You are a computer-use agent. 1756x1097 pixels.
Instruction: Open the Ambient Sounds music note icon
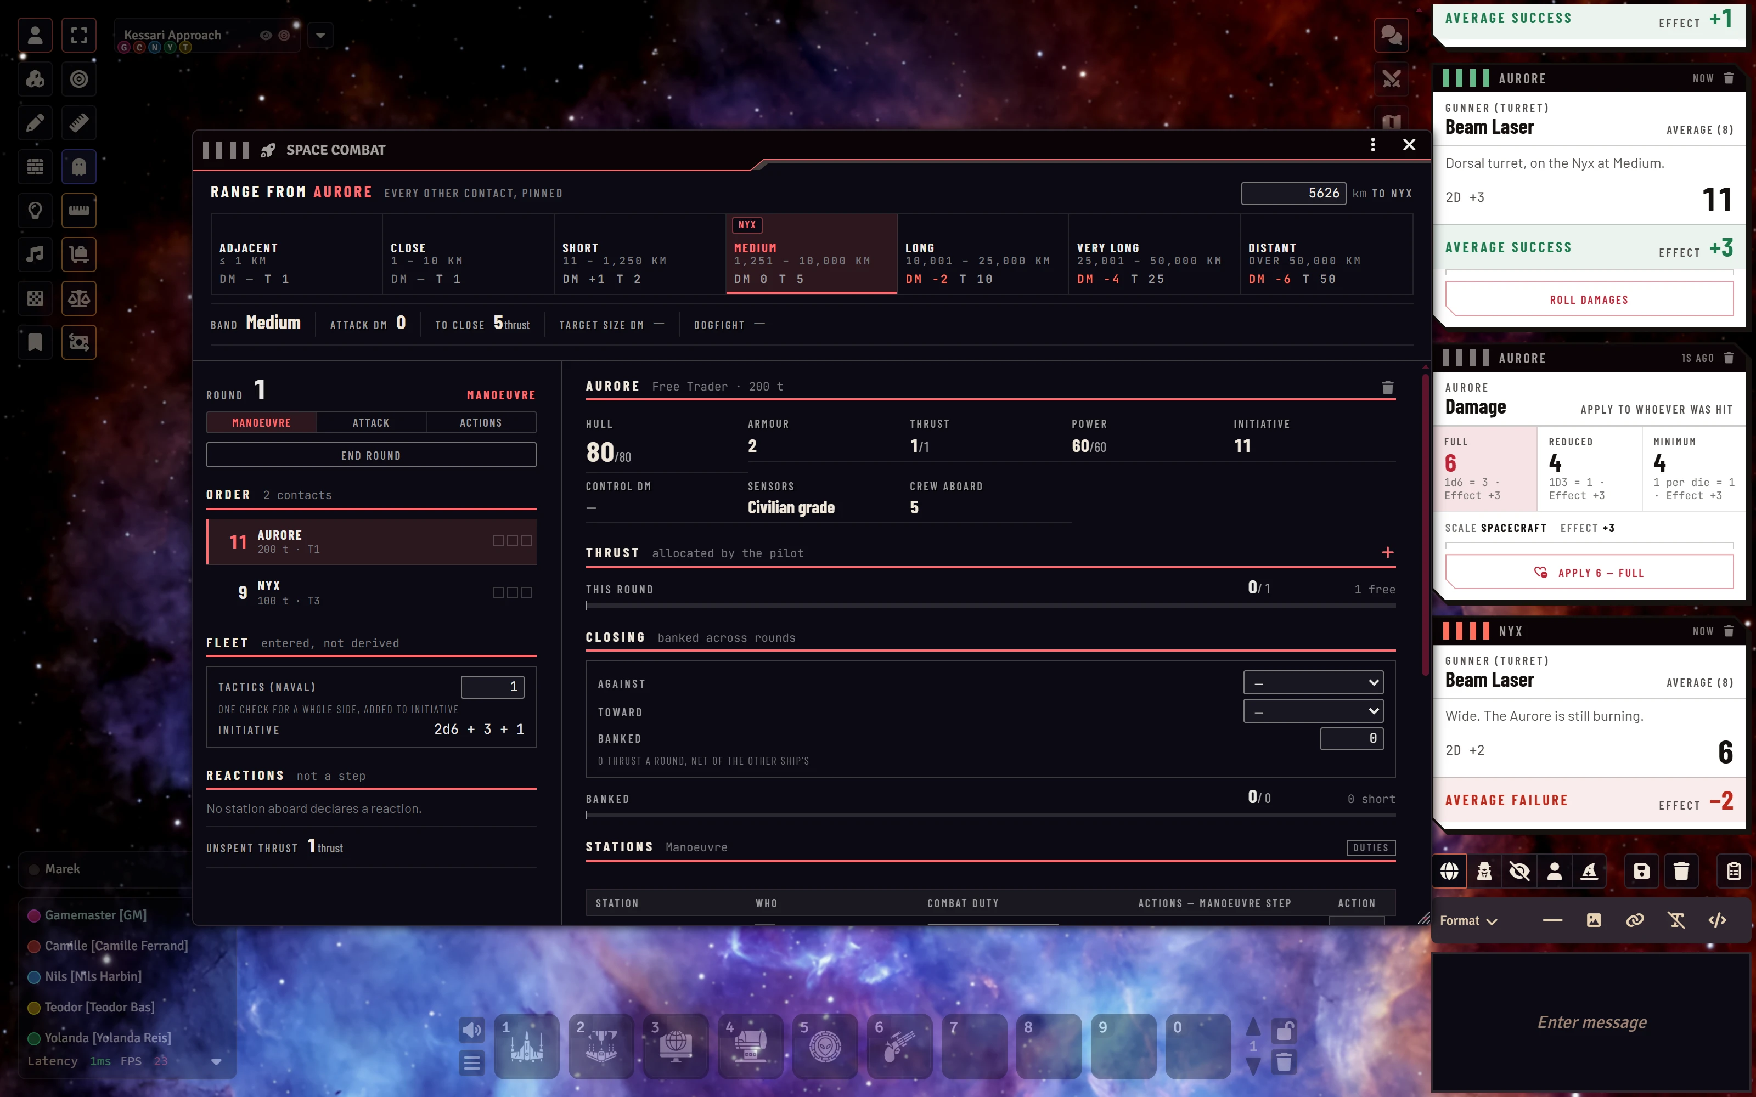pos(35,255)
